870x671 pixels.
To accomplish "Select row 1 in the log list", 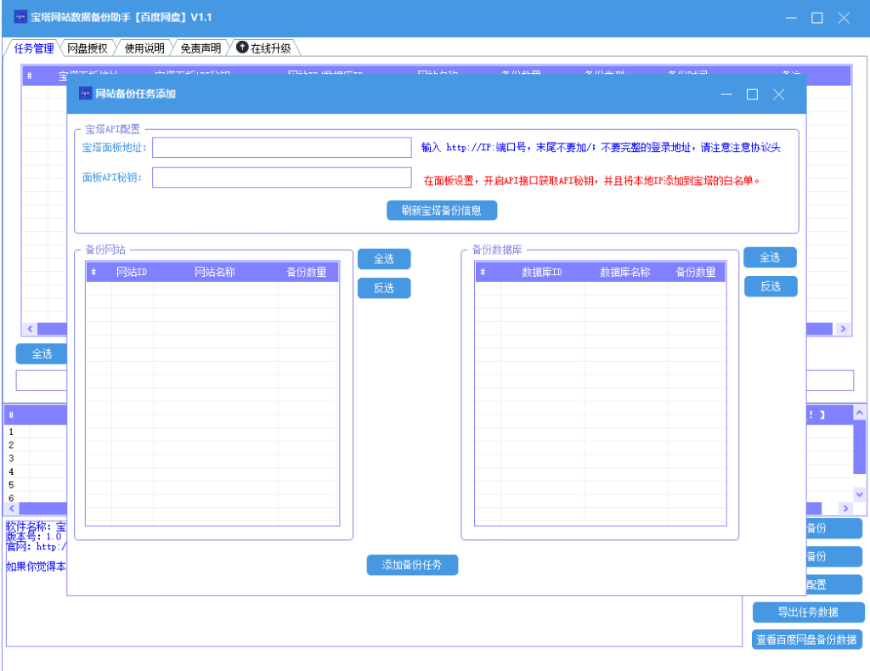I will click(x=36, y=431).
